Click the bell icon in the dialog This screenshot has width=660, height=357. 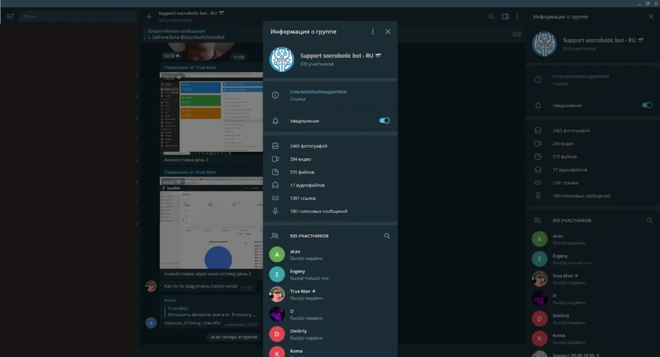tap(275, 120)
